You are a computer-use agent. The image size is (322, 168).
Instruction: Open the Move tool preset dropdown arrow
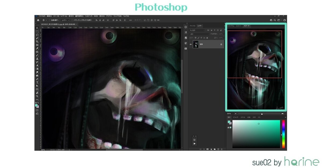tap(46, 20)
